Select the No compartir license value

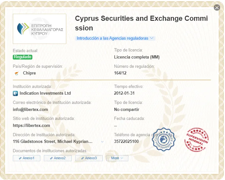click(126, 109)
